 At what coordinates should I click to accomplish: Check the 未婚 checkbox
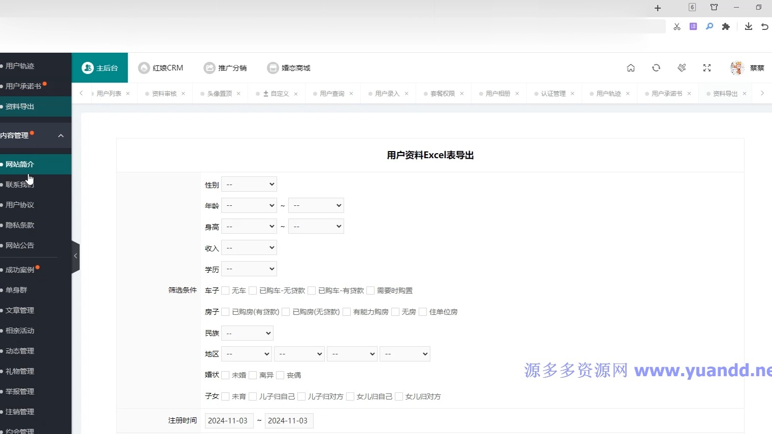(225, 375)
